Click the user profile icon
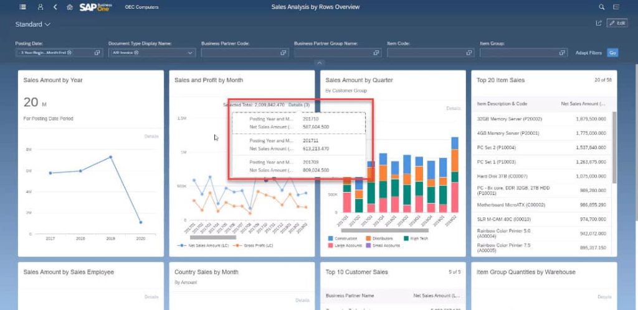Viewport: 638px width, 310px height. tap(40, 7)
